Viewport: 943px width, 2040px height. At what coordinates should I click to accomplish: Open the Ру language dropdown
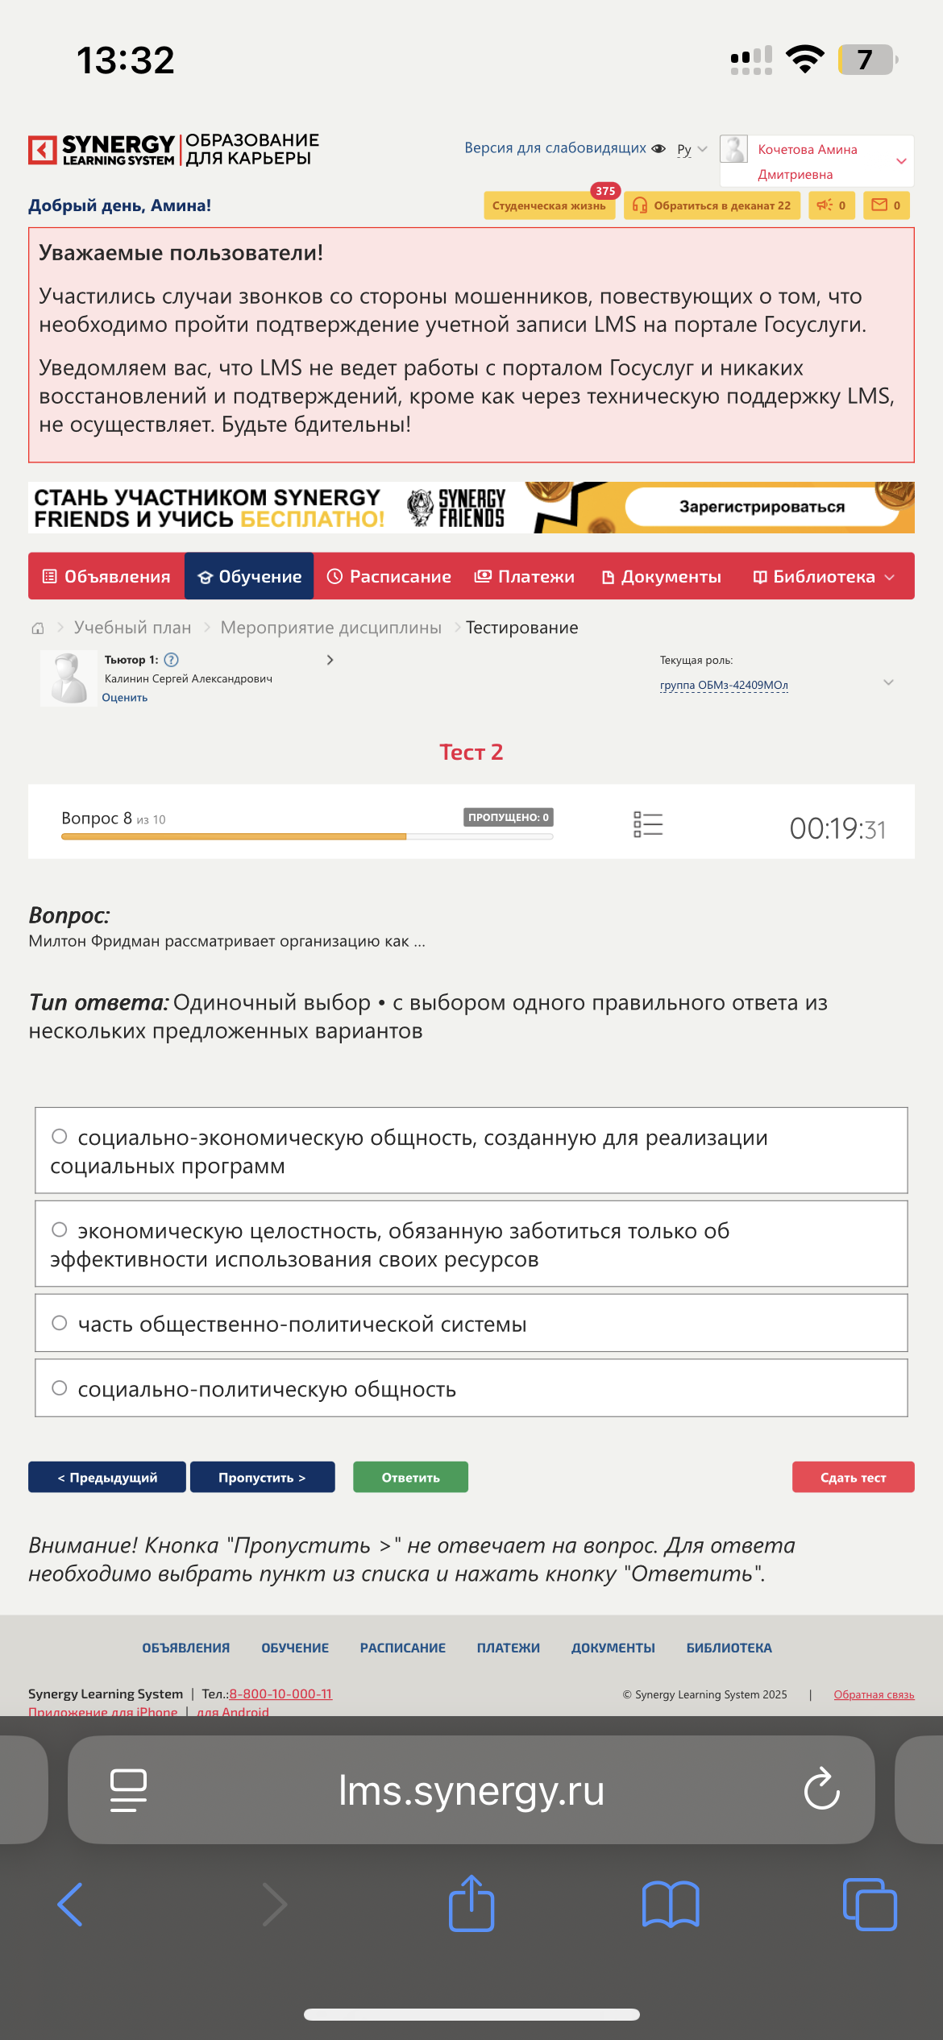tap(692, 149)
